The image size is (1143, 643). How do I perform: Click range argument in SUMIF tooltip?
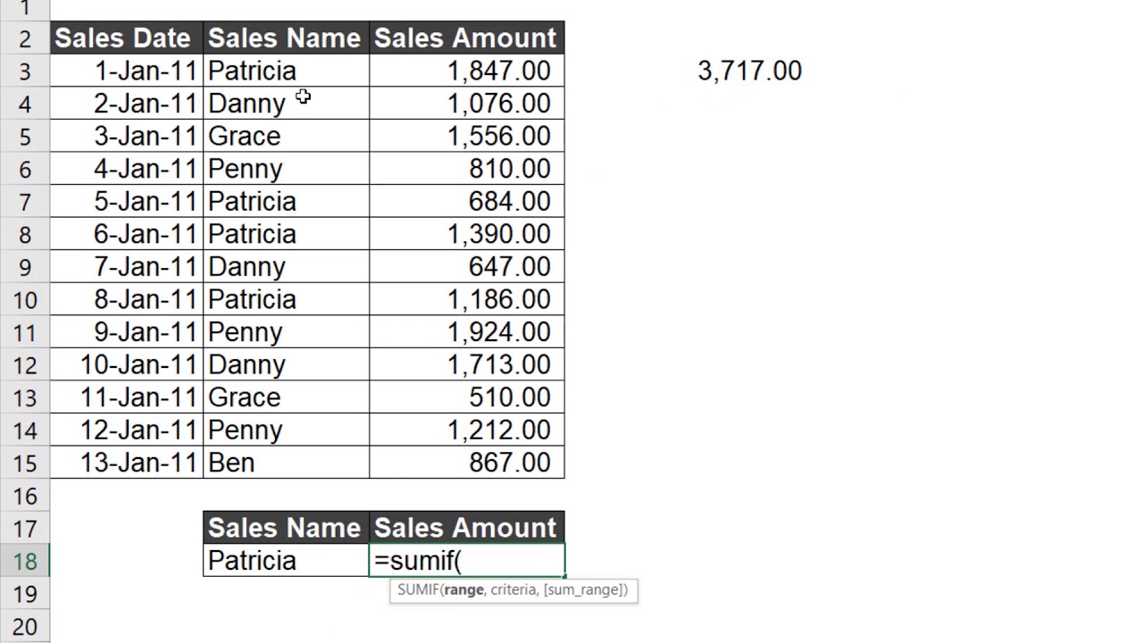click(463, 589)
